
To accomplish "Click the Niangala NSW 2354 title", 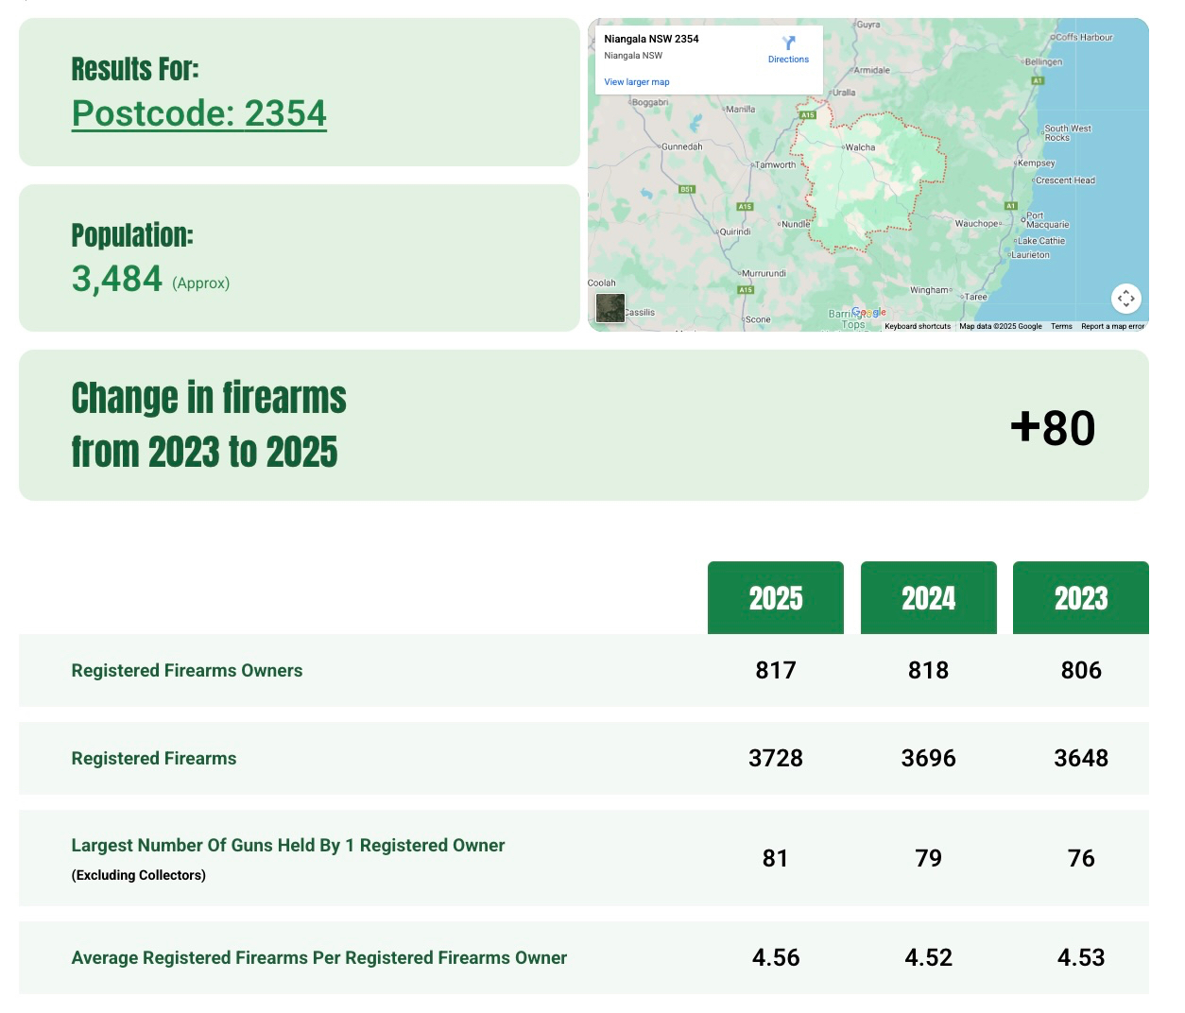I will (x=651, y=40).
